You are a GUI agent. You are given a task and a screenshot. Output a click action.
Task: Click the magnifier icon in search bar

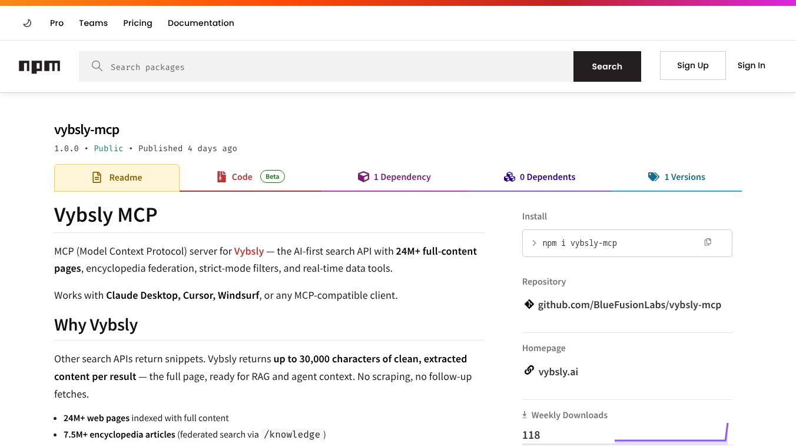(97, 66)
